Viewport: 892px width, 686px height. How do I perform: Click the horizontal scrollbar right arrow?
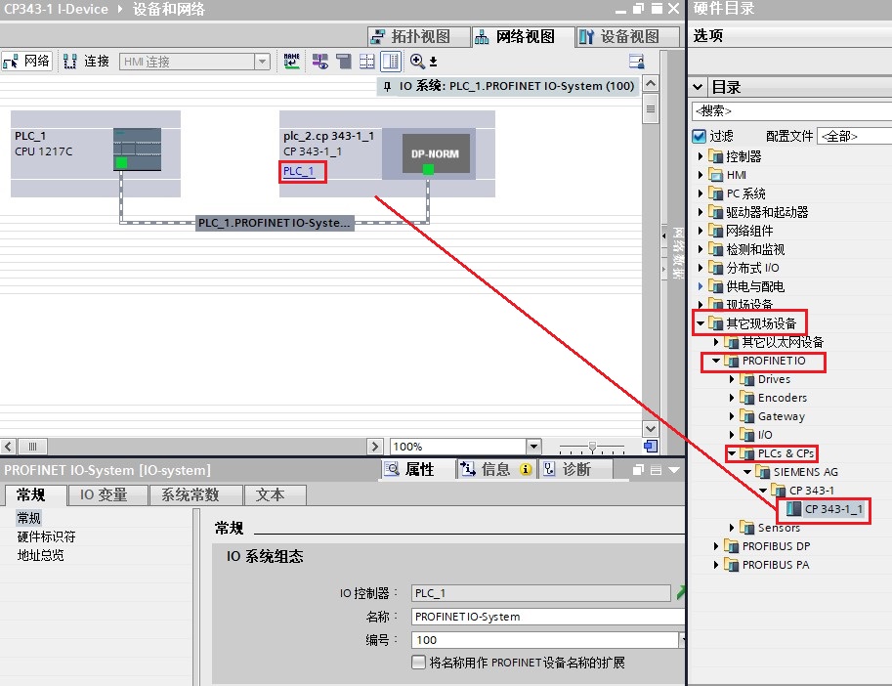[x=374, y=447]
